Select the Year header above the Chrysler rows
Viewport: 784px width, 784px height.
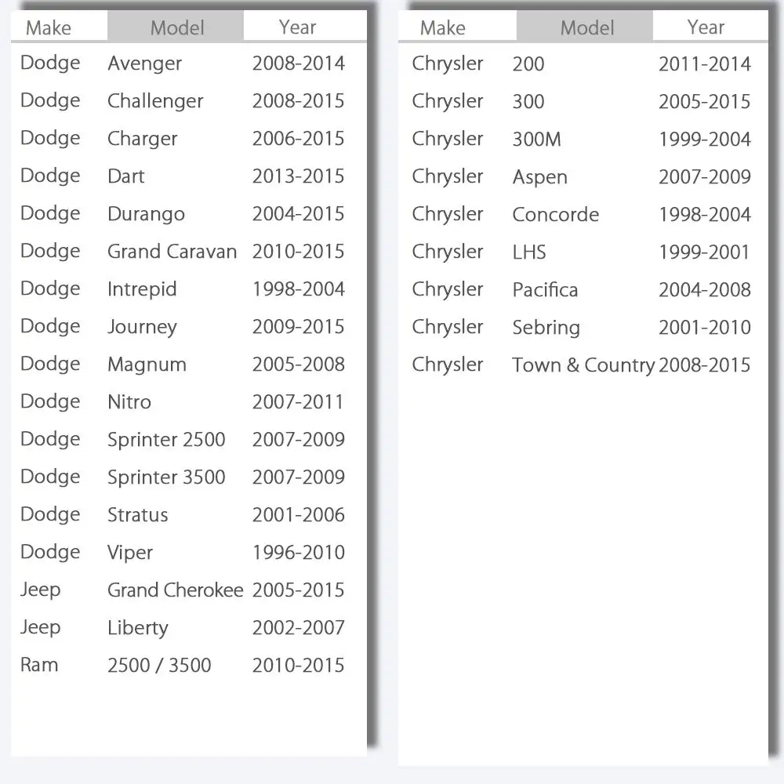click(706, 27)
